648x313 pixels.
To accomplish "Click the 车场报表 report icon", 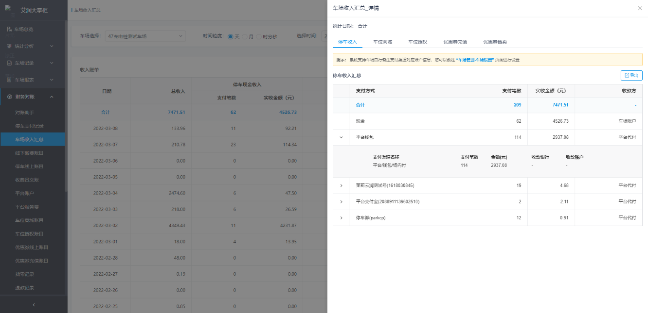I will click(9, 80).
